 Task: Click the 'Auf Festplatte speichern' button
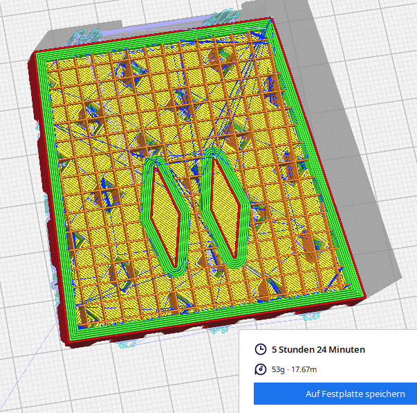(335, 394)
